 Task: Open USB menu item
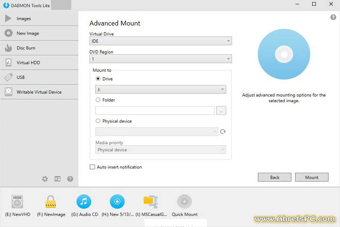click(x=39, y=77)
